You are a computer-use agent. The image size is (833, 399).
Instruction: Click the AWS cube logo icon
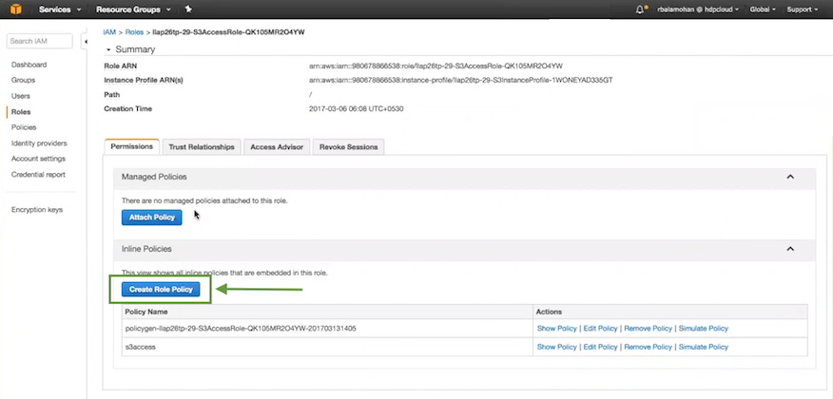pos(15,9)
